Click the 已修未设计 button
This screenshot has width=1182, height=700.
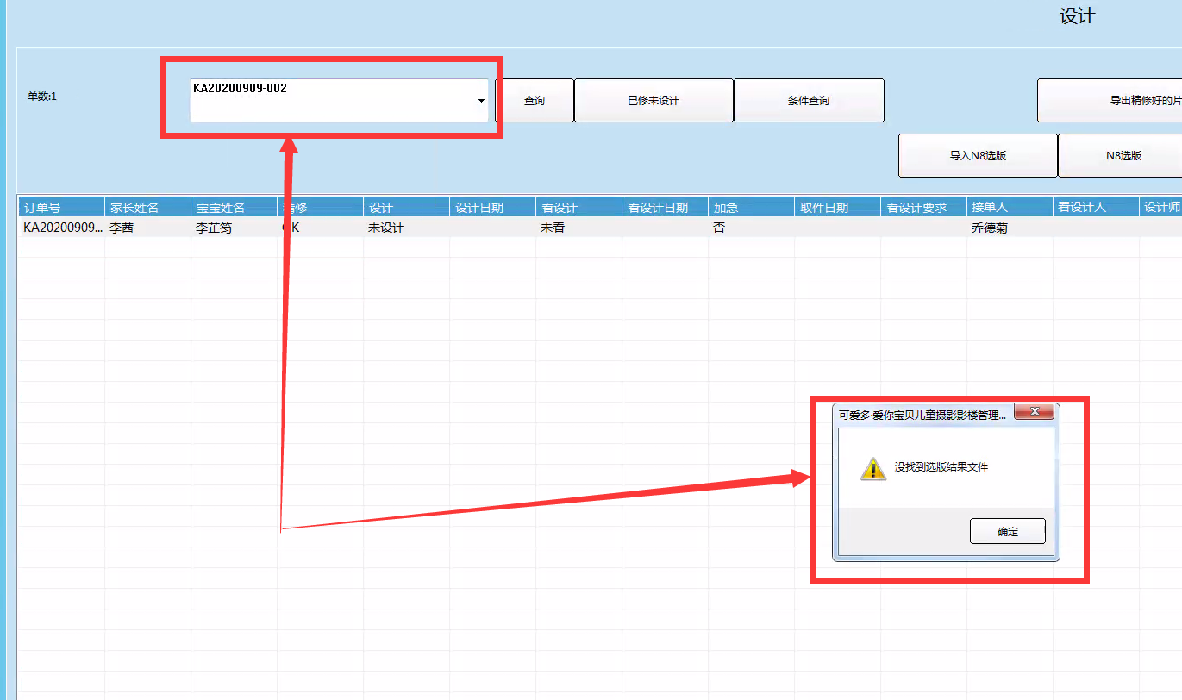(654, 101)
